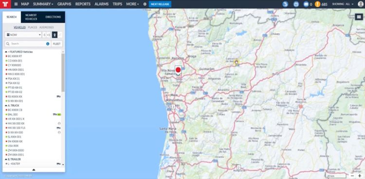Click the truck icon beside RS-XXXX-XX

point(59,97)
